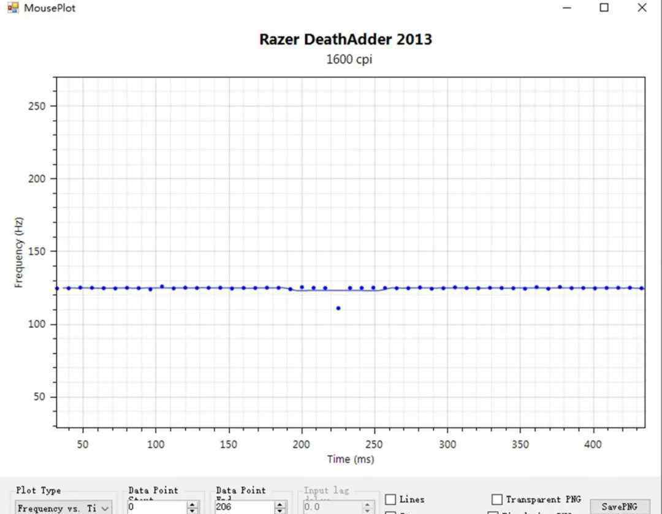
Task: Click the 100 label on the time axis
Action: [x=156, y=444]
